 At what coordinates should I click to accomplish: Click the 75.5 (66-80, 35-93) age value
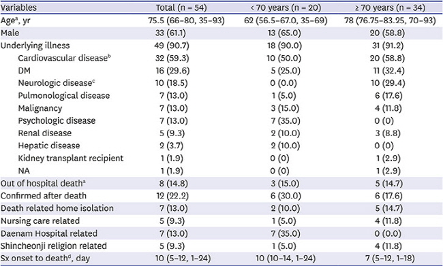tap(187, 20)
